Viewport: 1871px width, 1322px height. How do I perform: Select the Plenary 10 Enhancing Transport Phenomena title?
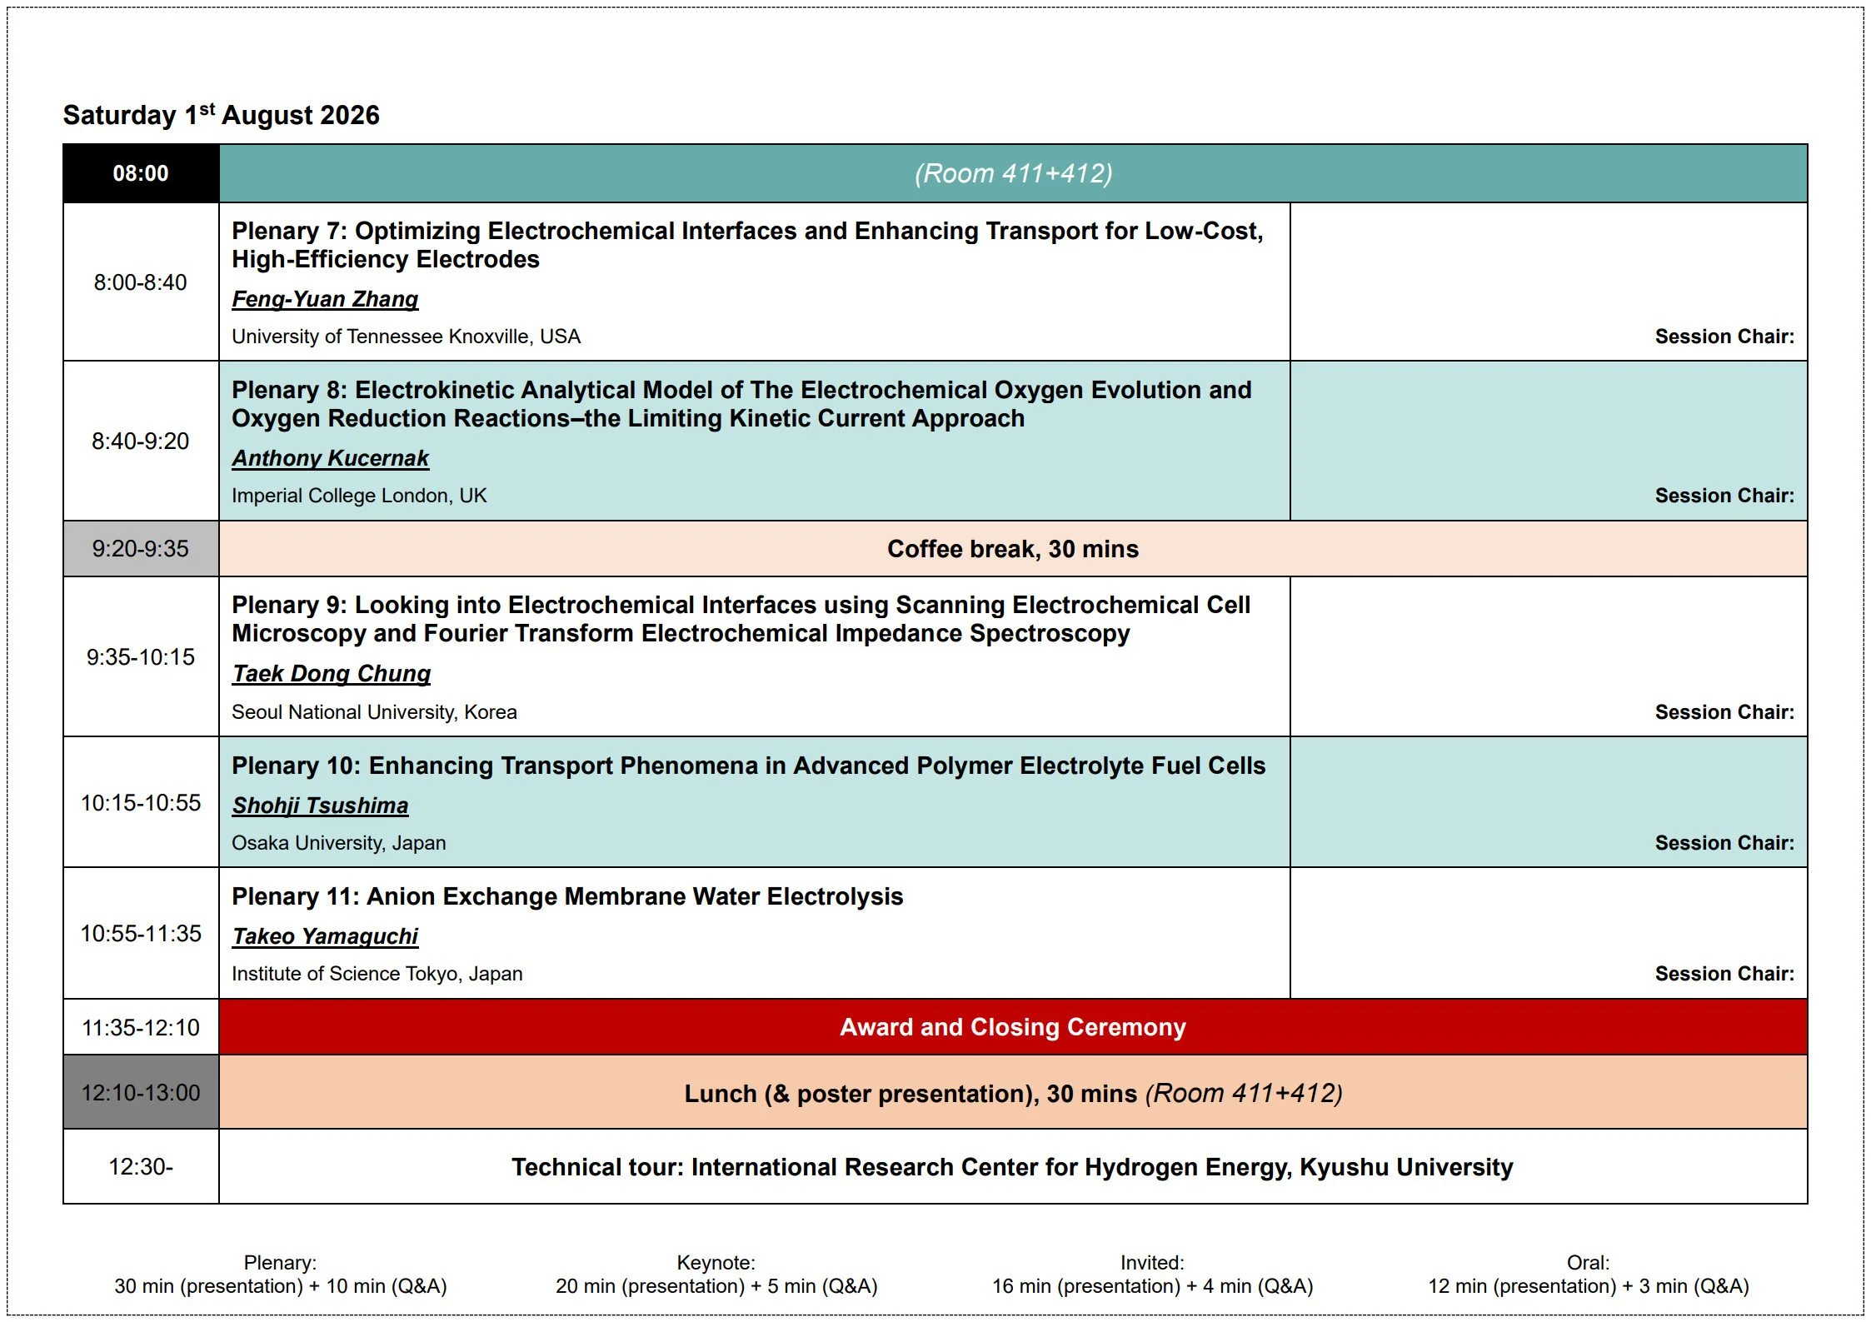(748, 766)
